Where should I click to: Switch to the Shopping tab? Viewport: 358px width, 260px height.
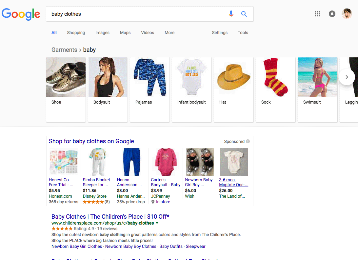(76, 32)
